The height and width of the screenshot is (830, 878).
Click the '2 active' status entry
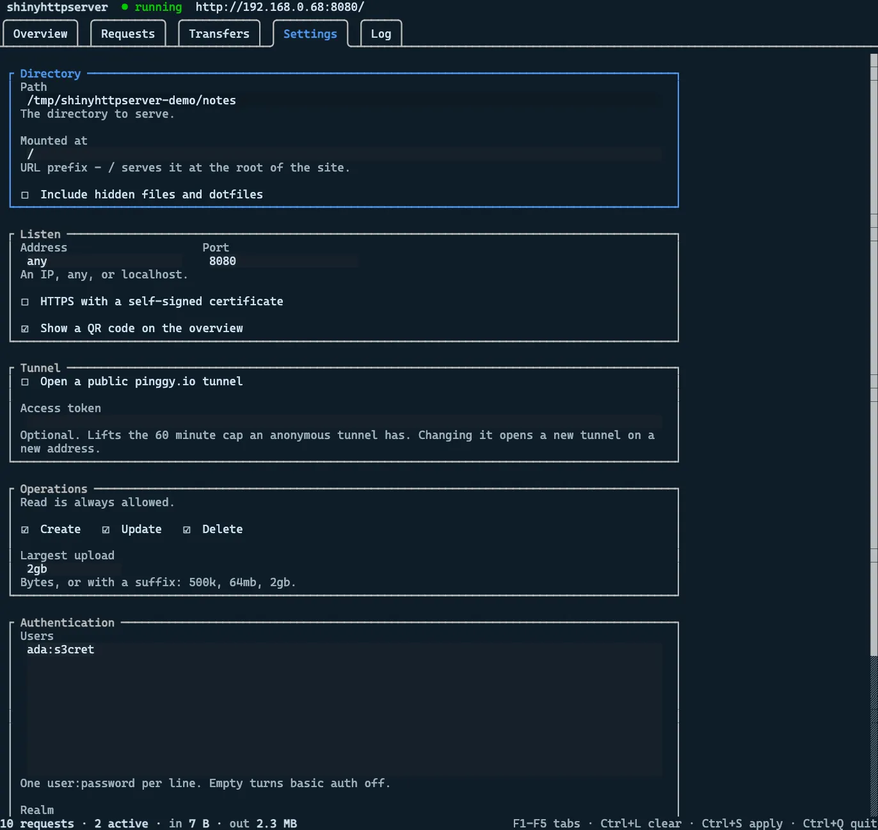[122, 824]
